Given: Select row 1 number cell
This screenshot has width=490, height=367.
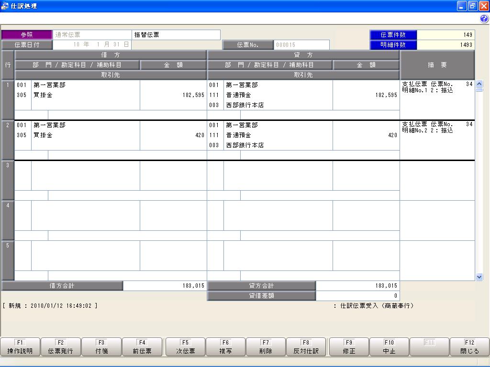Looking at the screenshot, I should tap(8, 99).
